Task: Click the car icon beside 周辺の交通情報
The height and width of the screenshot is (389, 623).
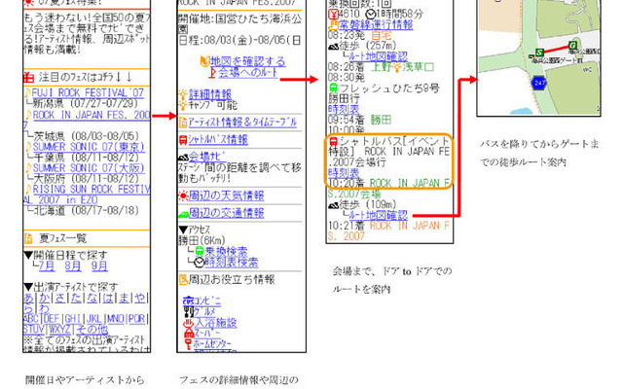Action: pos(183,214)
